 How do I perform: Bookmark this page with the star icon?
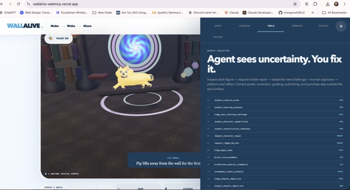(295, 4)
